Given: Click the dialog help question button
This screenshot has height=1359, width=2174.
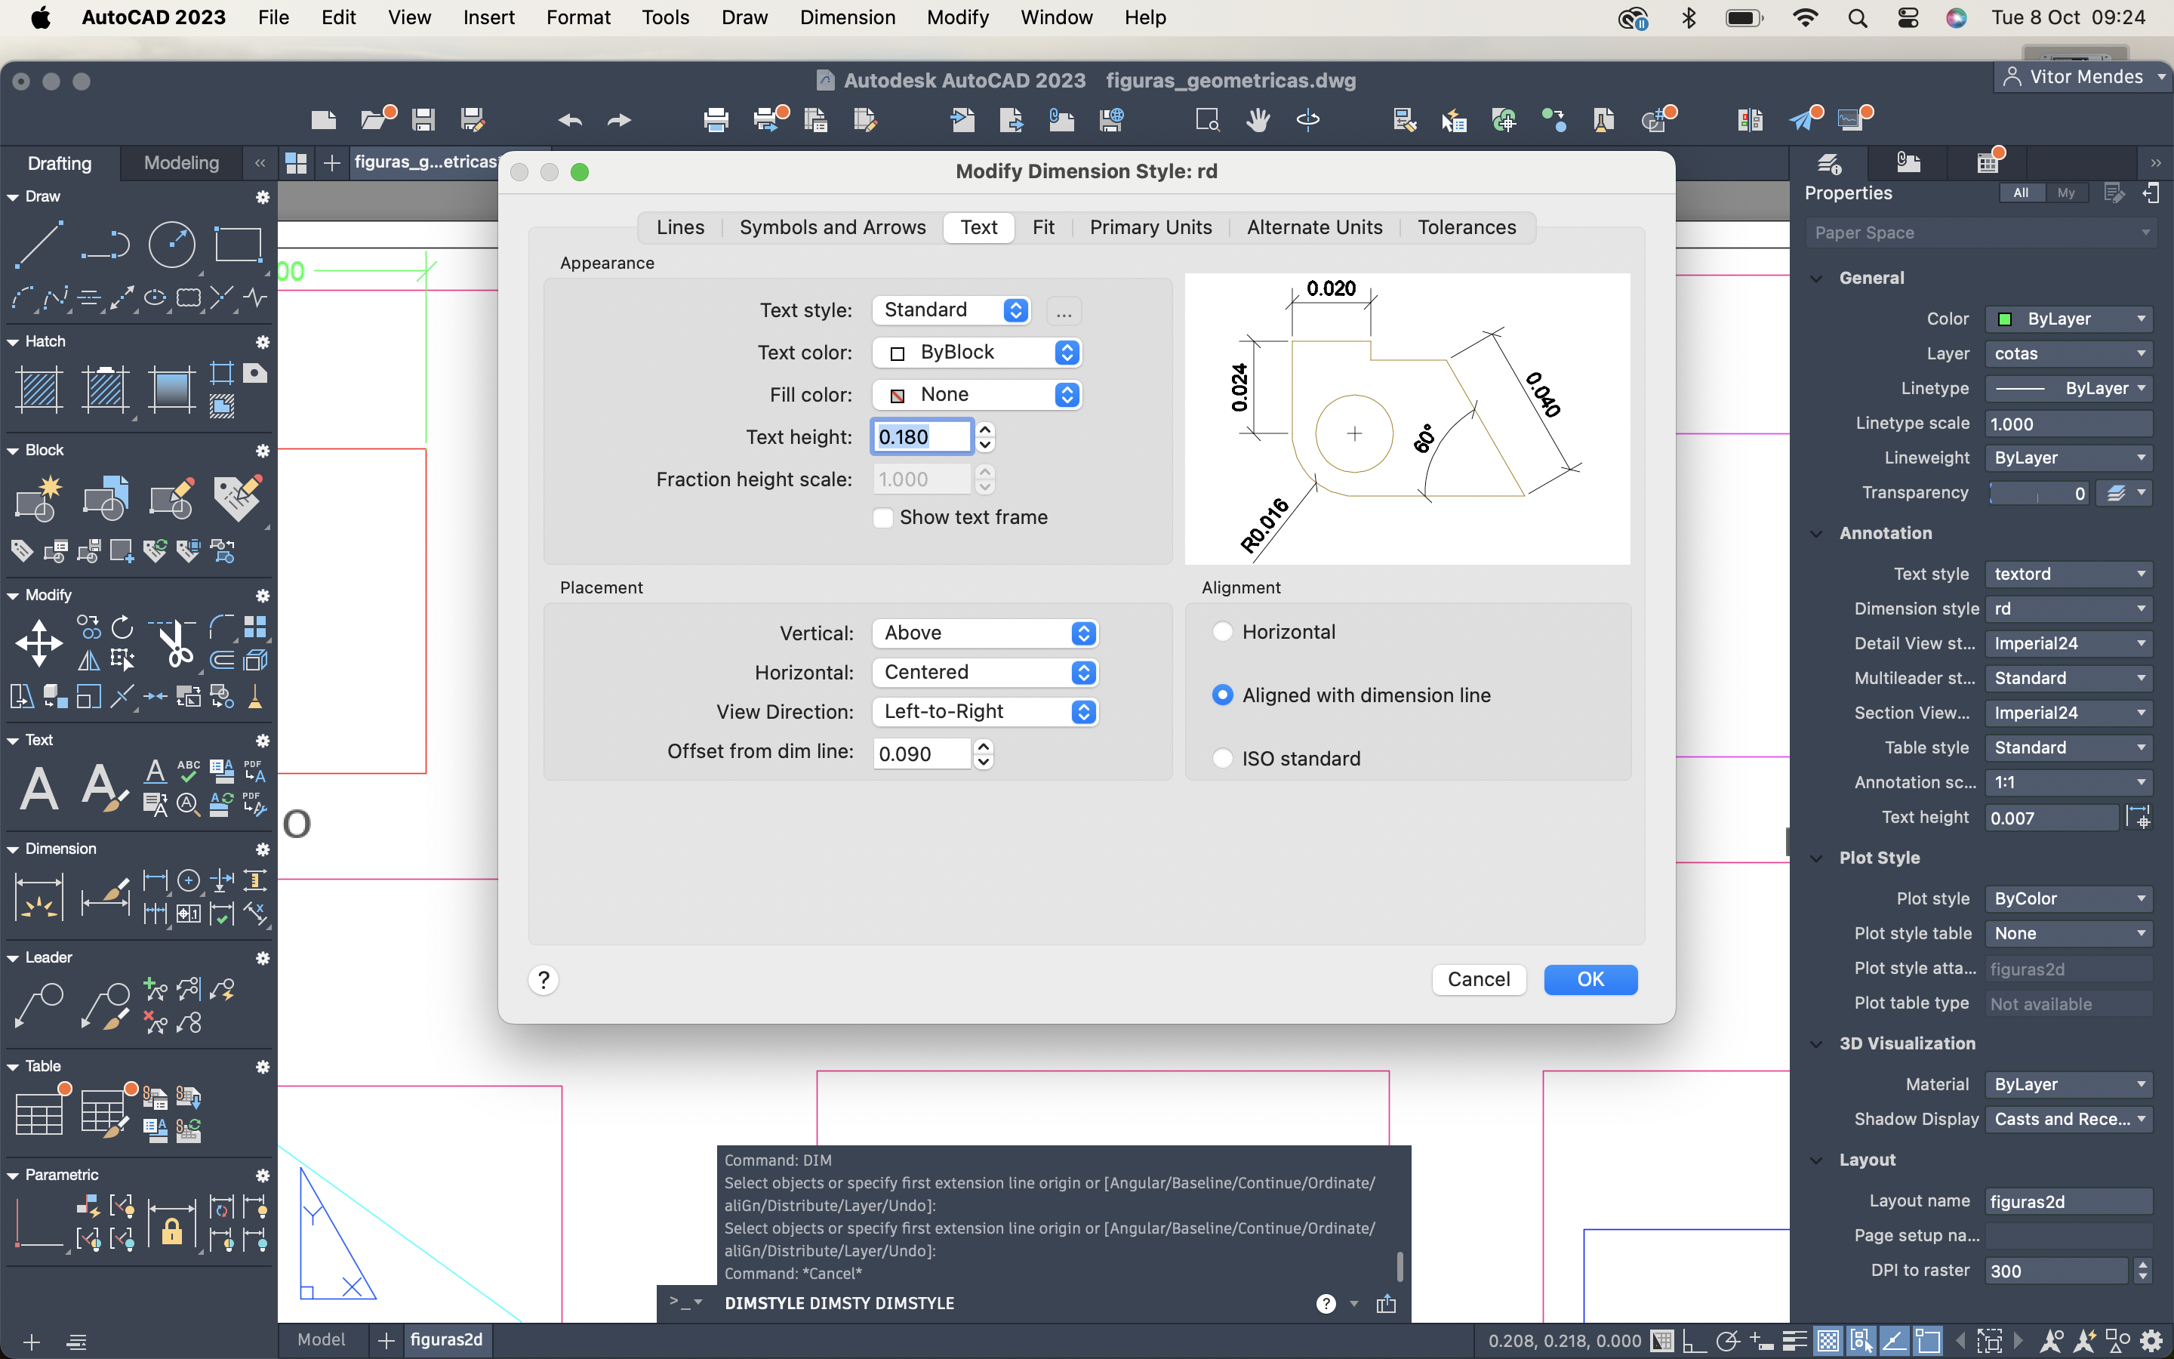Looking at the screenshot, I should coord(543,980).
